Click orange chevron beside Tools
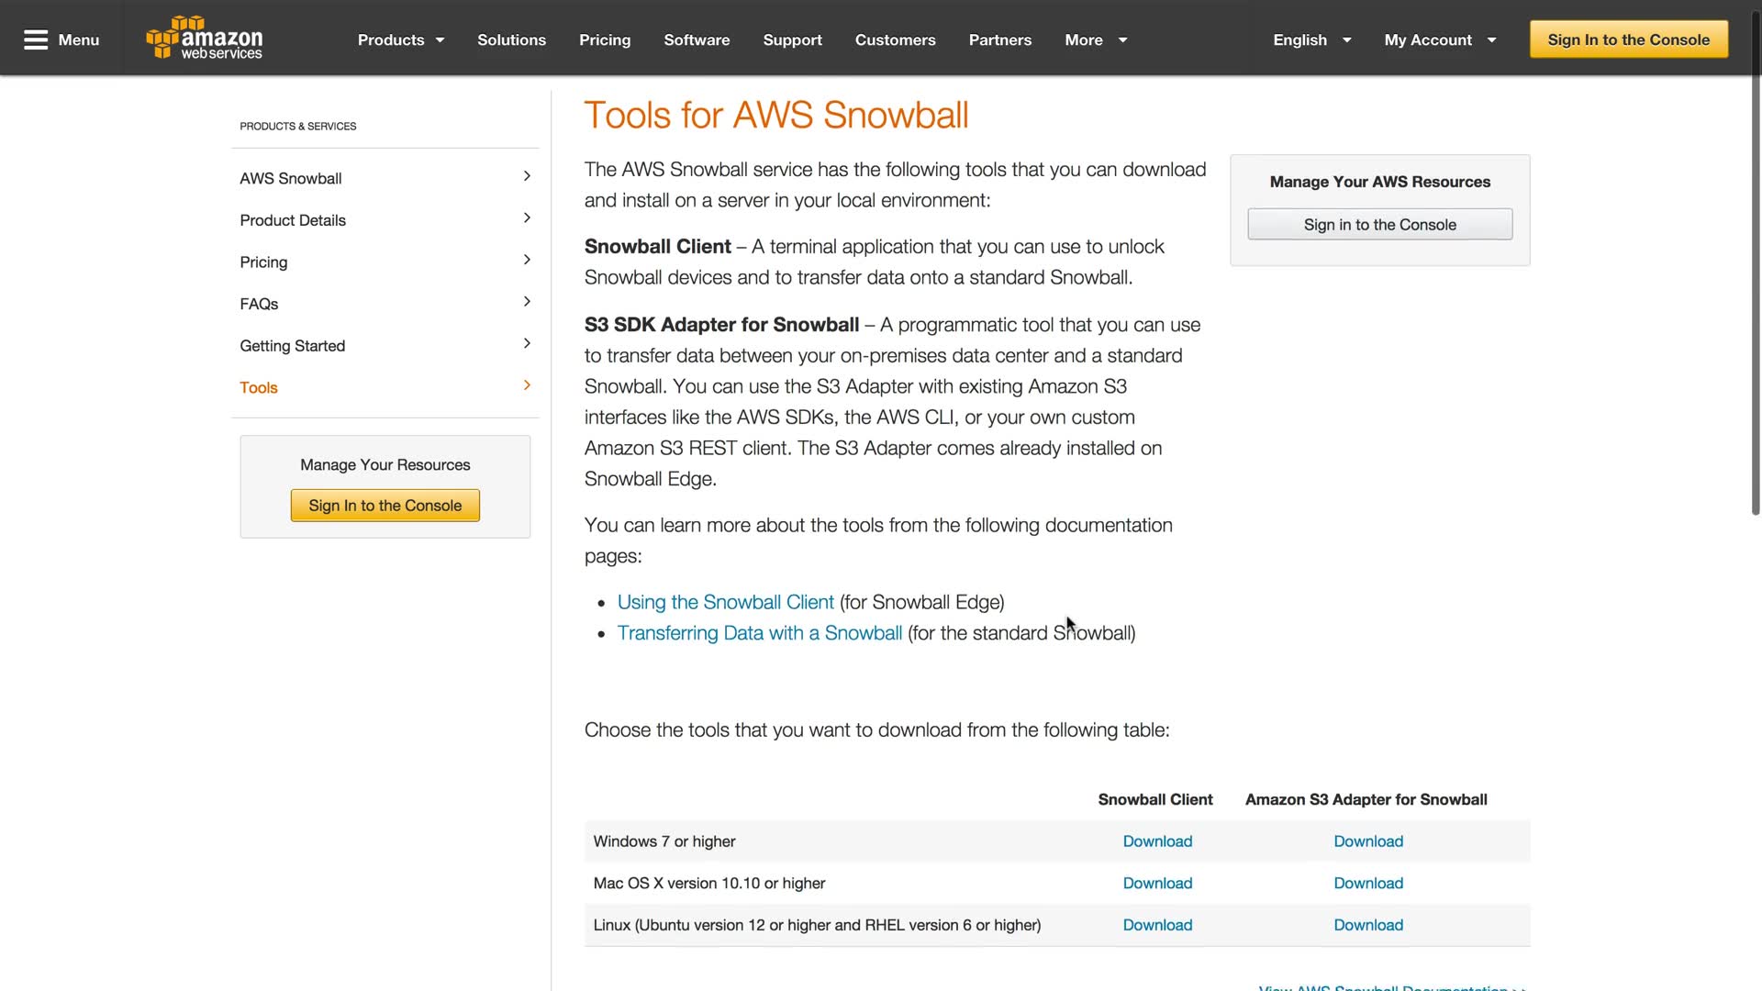Image resolution: width=1762 pixels, height=991 pixels. coord(527,385)
